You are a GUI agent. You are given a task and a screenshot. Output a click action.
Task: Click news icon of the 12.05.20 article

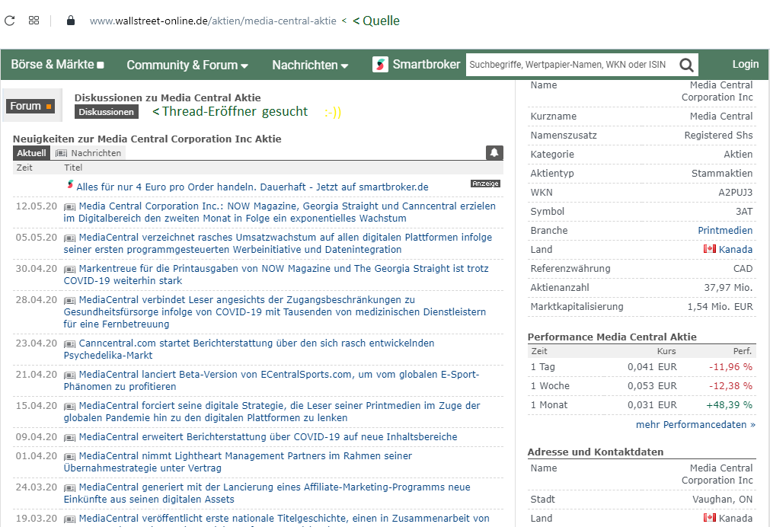pyautogui.click(x=70, y=207)
